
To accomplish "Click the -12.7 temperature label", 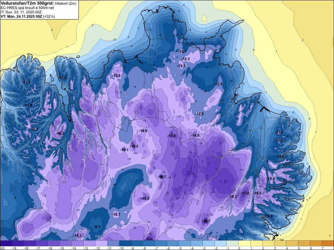I will [183, 51].
